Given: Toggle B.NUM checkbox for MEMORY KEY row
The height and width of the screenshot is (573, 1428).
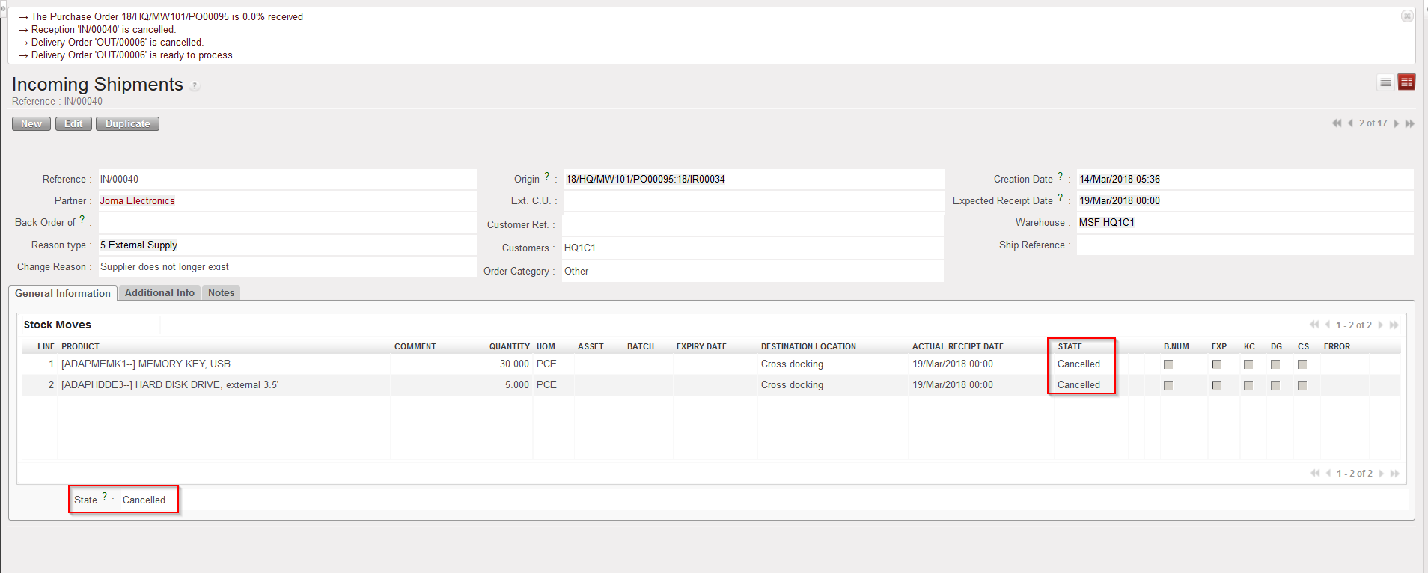Looking at the screenshot, I should (x=1168, y=364).
